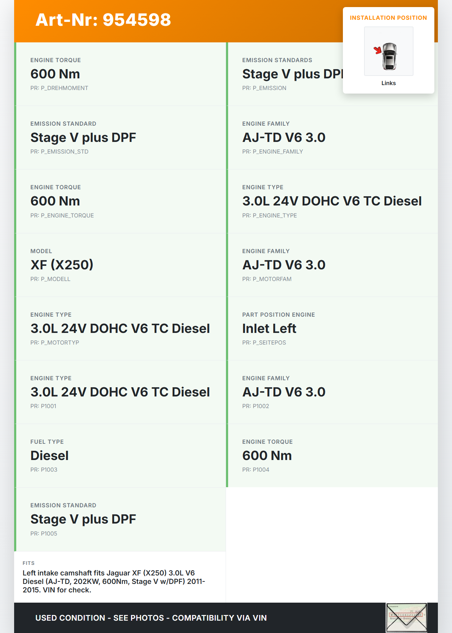Click the Engine Type card labeled P_MOTORTYP
The height and width of the screenshot is (633, 452).
click(121, 328)
